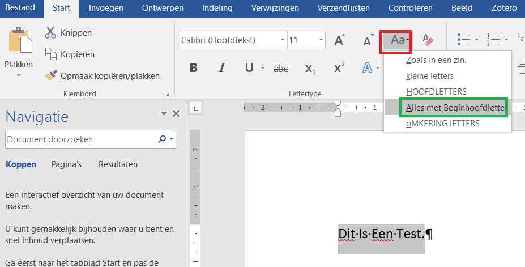Open the font size dropdown showing 11
The width and height of the screenshot is (525, 267).
[321, 40]
